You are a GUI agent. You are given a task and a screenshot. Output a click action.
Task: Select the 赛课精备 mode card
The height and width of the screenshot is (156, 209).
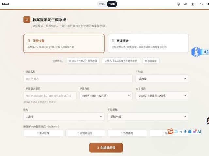pos(148,43)
